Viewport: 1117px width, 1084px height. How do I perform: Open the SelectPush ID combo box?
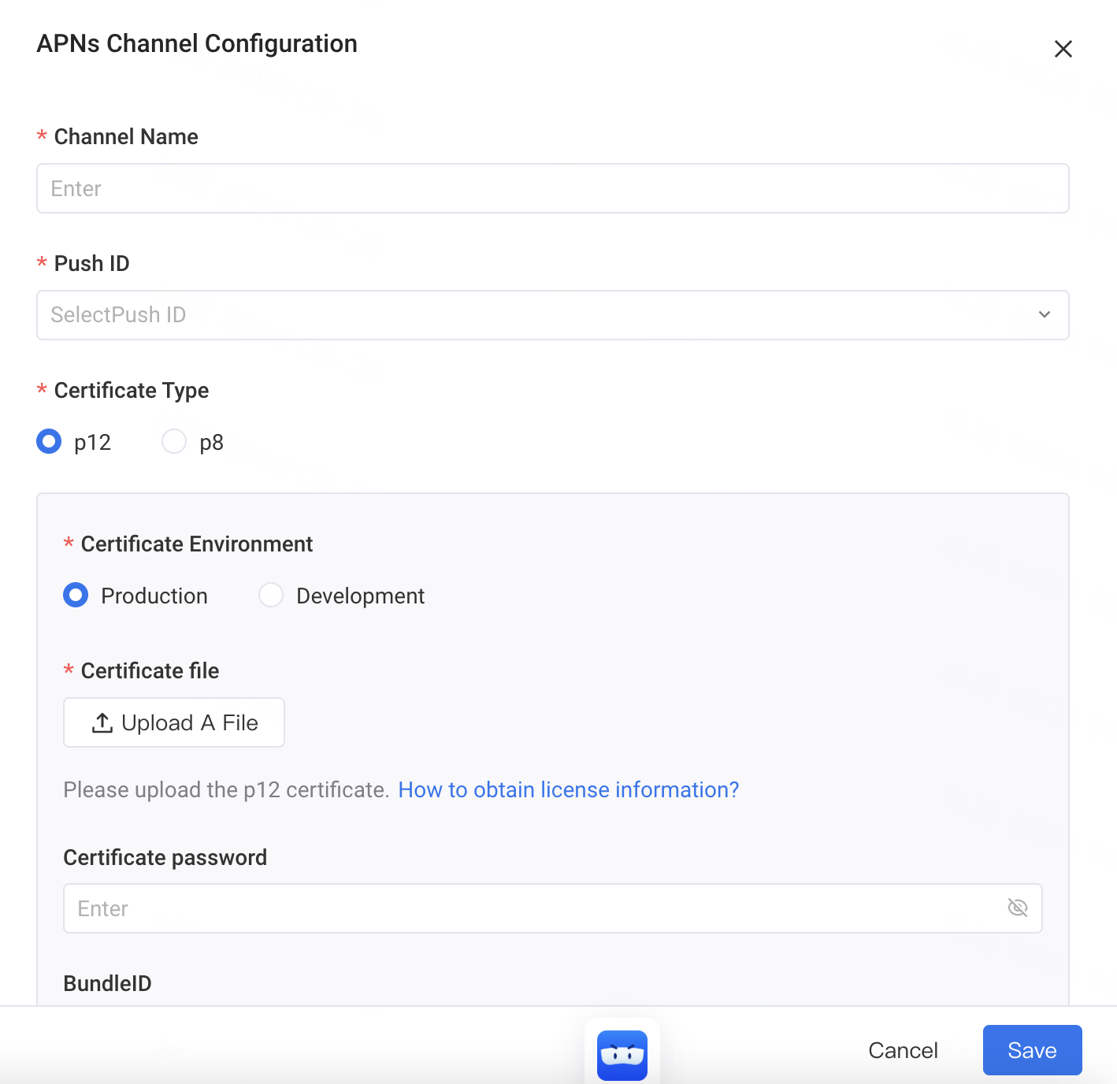(x=553, y=315)
